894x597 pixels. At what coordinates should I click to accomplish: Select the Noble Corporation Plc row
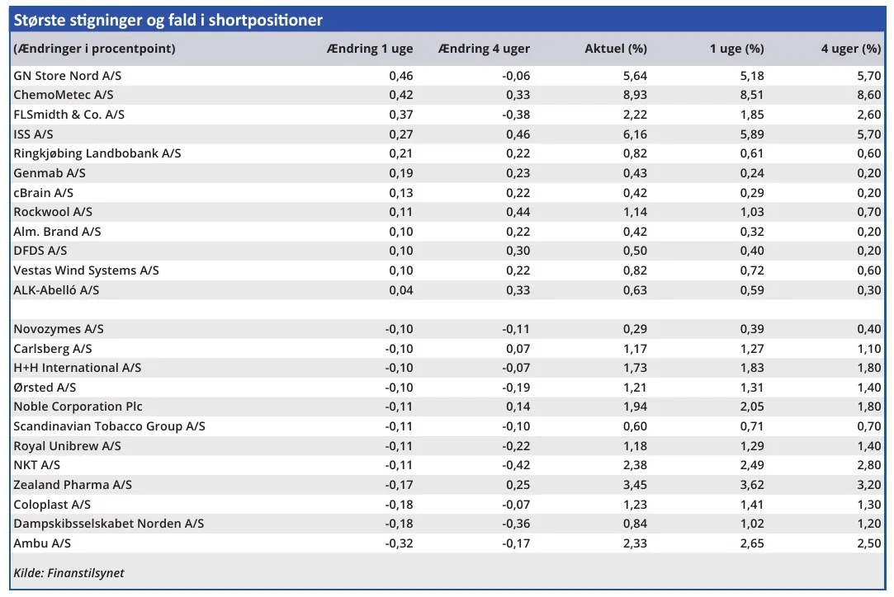pyautogui.click(x=78, y=407)
